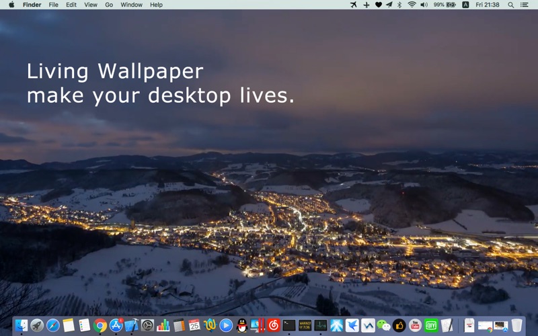Screen dimensions: 538x336
Task: Open the App Store dock icon
Action: coord(116,325)
